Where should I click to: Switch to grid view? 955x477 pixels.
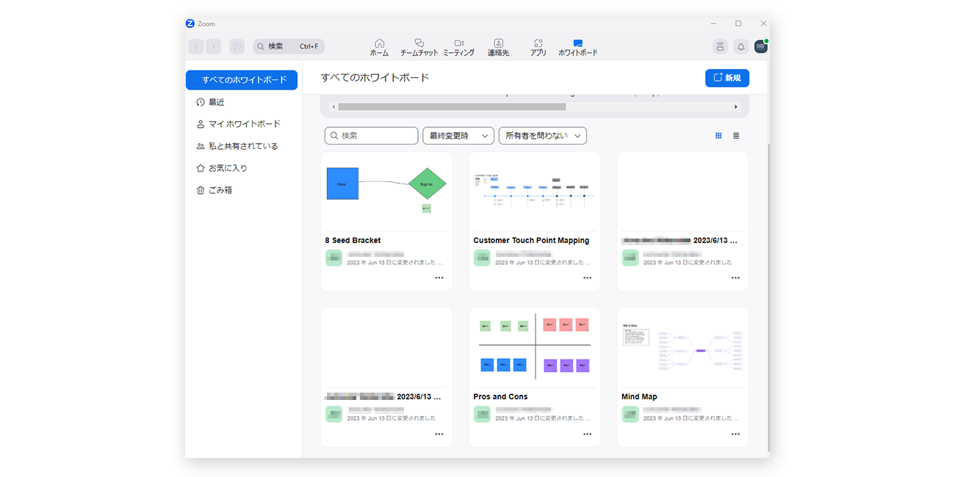click(x=718, y=136)
